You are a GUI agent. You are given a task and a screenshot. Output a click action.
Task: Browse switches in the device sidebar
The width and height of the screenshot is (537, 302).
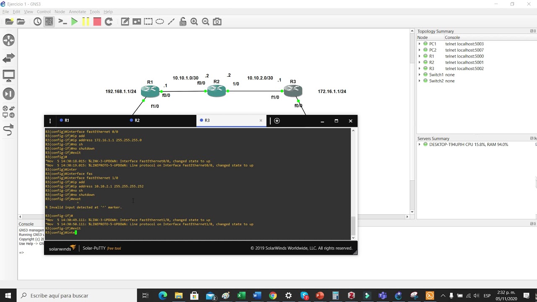coord(9,58)
